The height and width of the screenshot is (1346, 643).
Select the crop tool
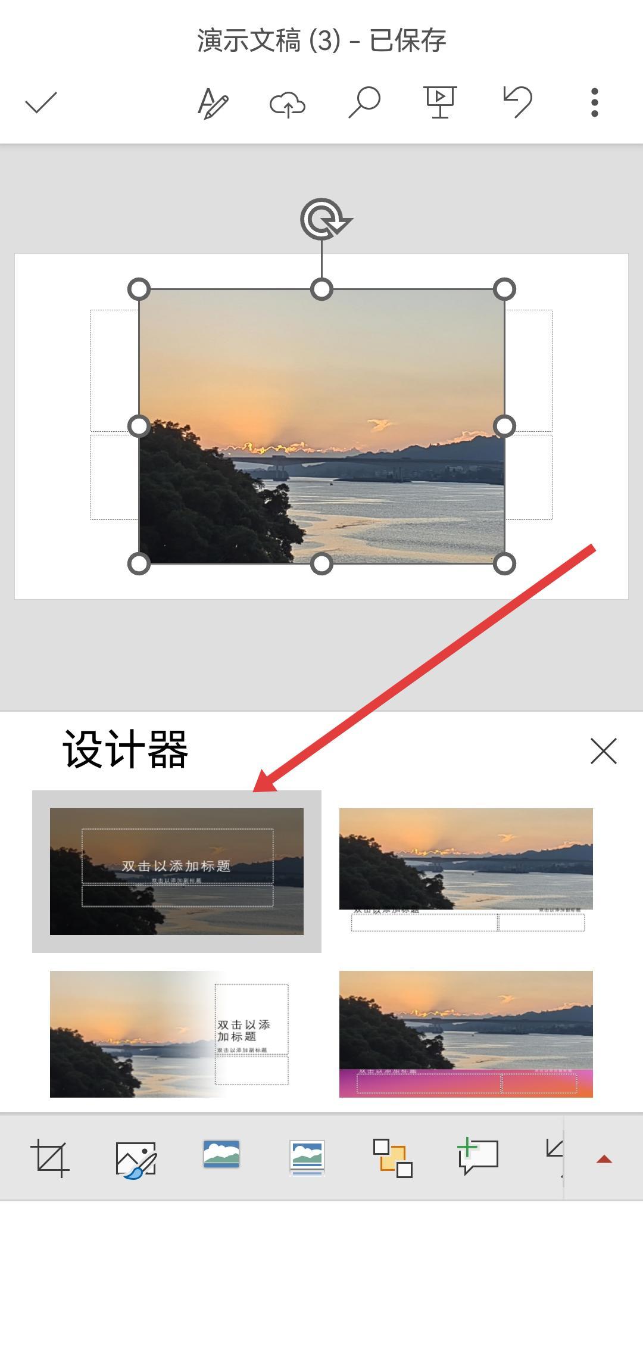pos(49,1158)
